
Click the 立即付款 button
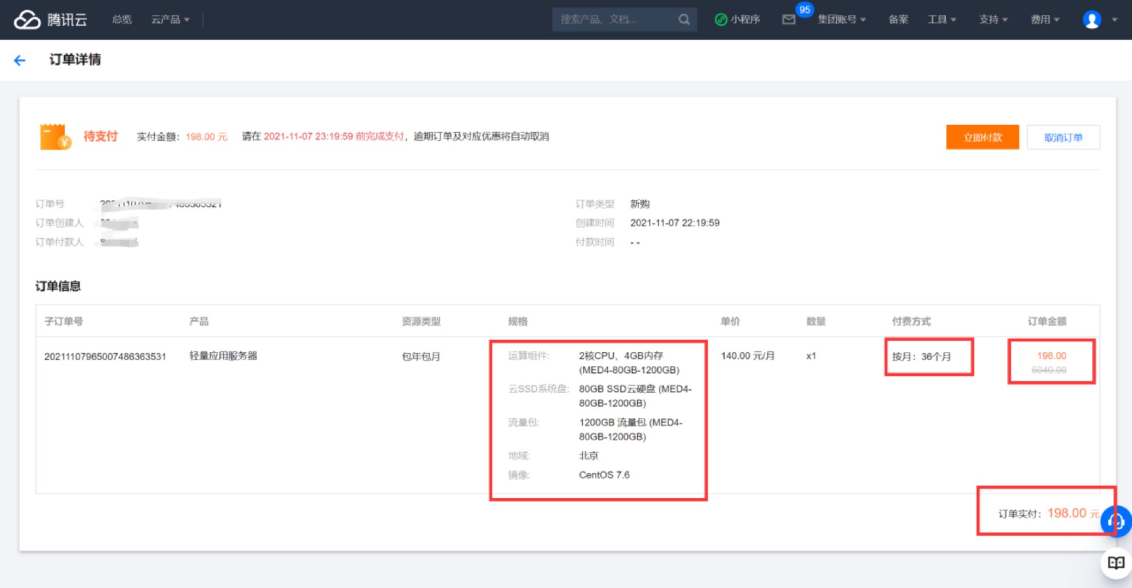[982, 137]
